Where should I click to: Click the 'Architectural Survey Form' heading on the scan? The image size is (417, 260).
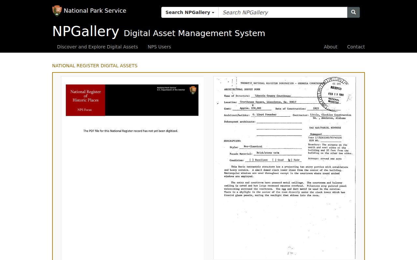(242, 89)
